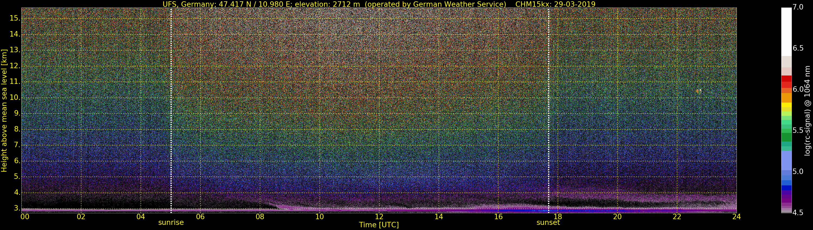Viewport: 813px width, 230px height.
Task: Click the instrument and date label 'CHM15kx: 29-03-2019'
Action: pyautogui.click(x=555, y=4)
